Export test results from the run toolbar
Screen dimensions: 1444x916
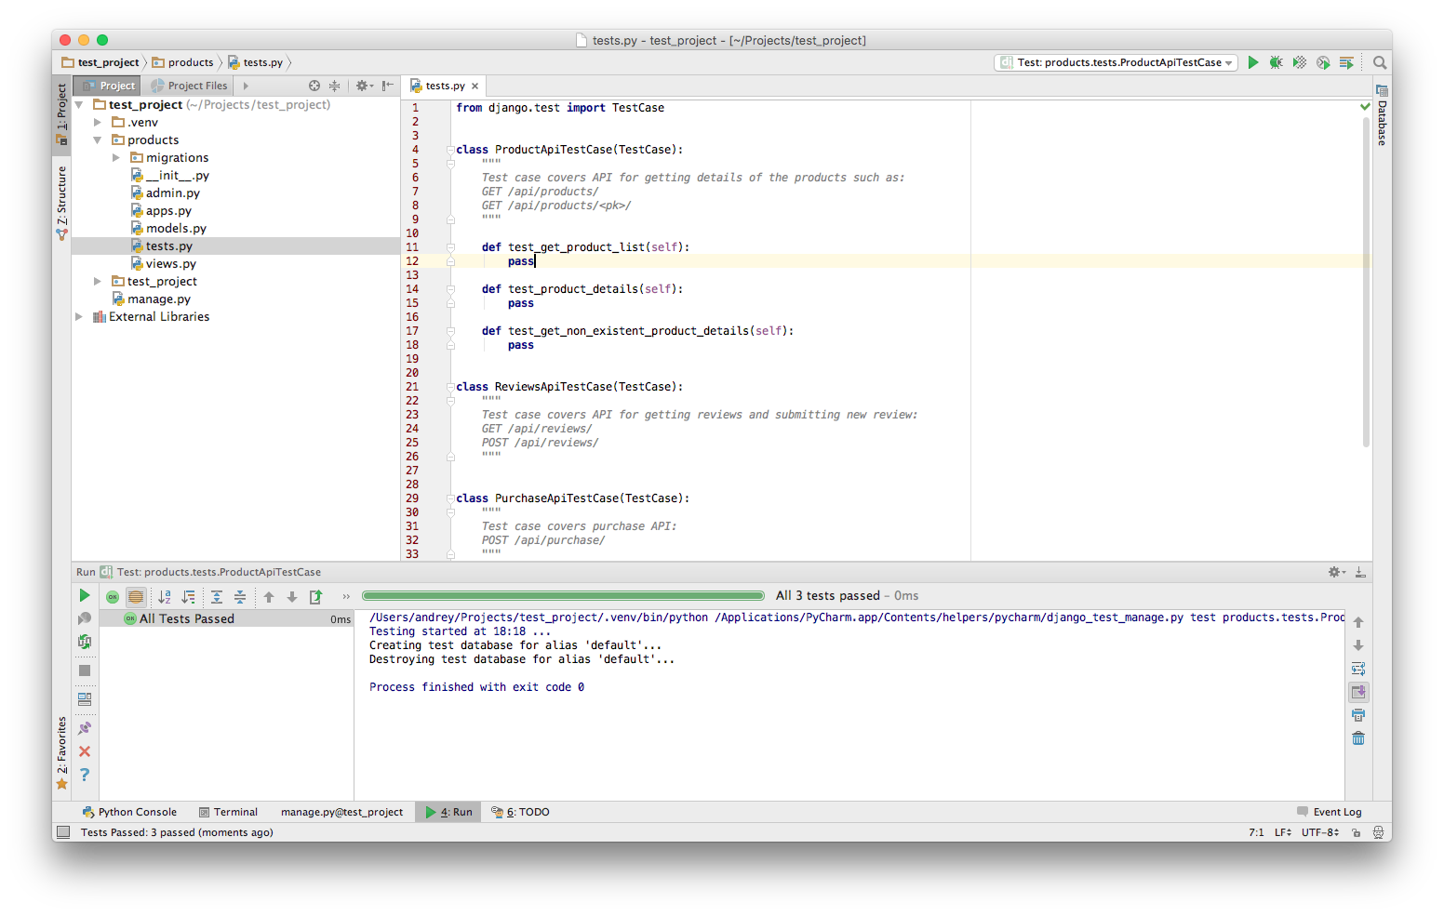[315, 596]
